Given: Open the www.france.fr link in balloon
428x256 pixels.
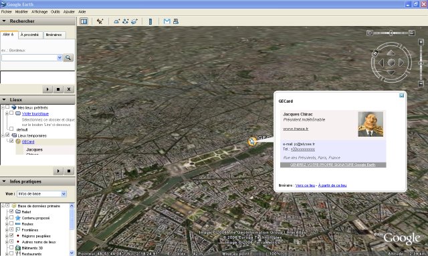Looking at the screenshot, I should click(296, 129).
